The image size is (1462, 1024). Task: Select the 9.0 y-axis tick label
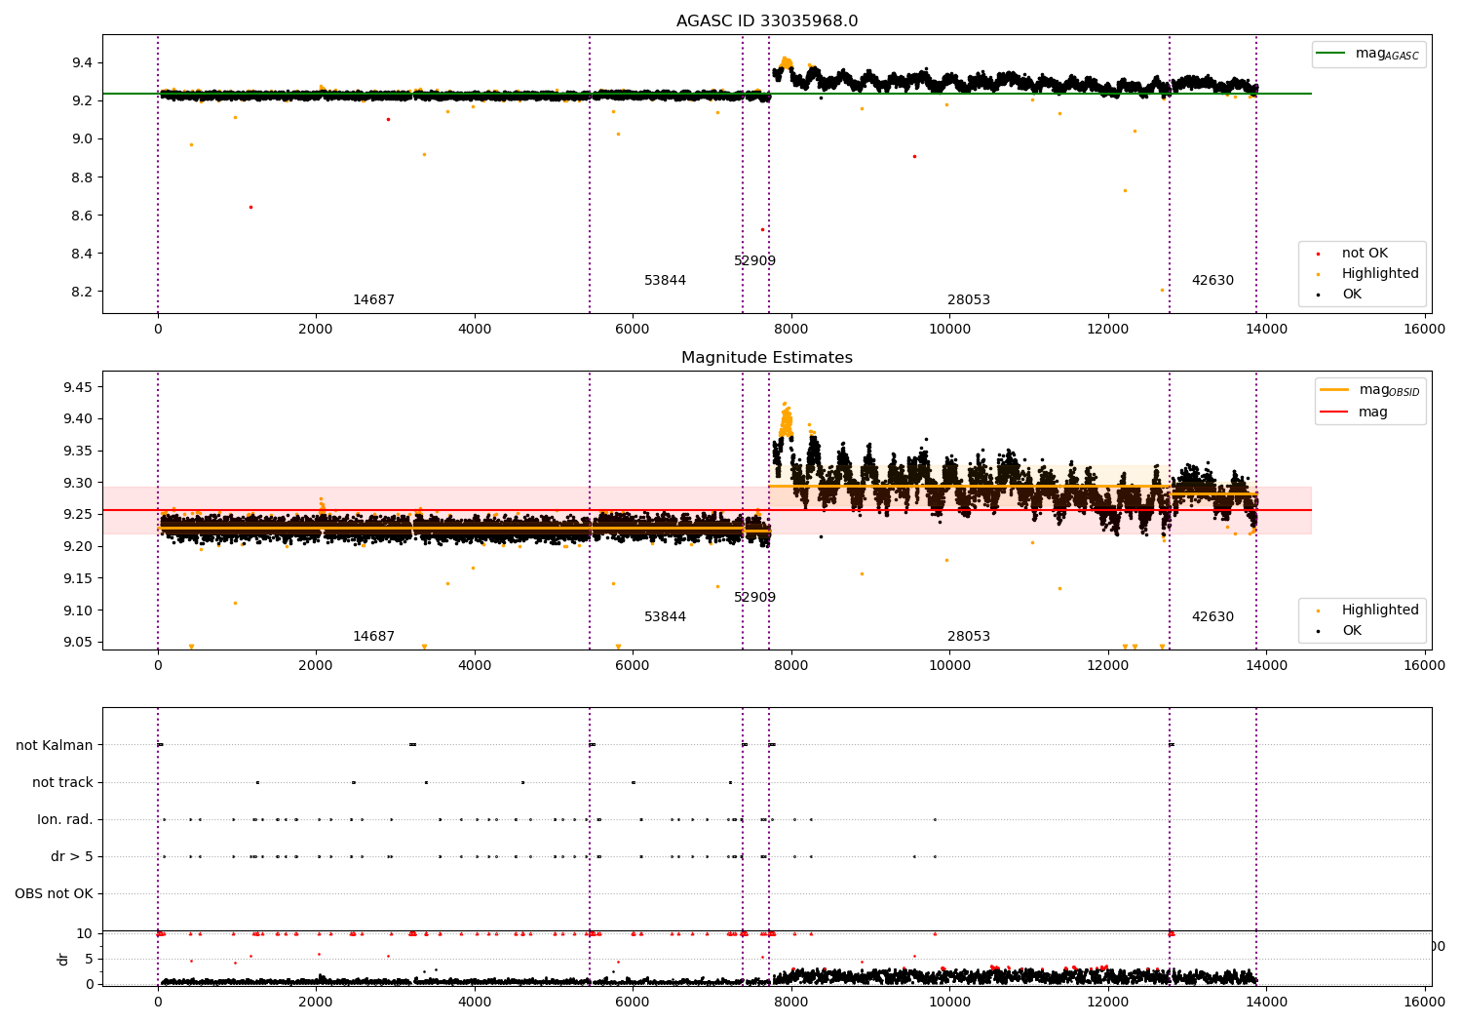click(x=82, y=139)
